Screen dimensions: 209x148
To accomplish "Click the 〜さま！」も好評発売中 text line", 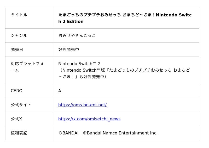I will (x=82, y=77).
